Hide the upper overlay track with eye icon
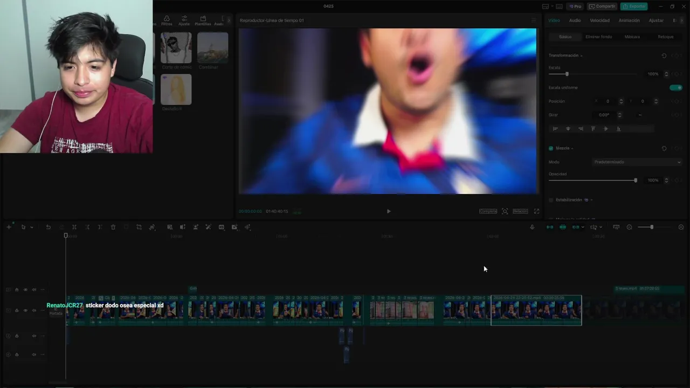Viewport: 690px width, 388px height. pyautogui.click(x=25, y=289)
